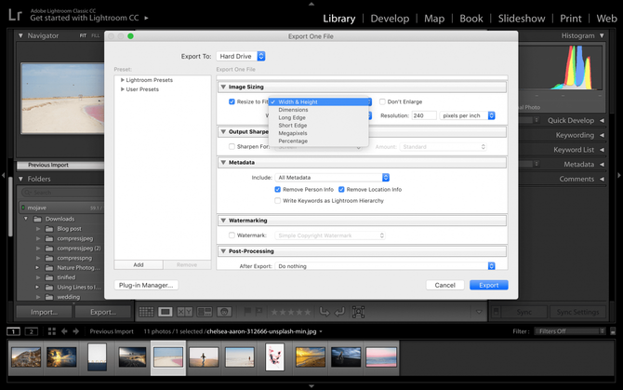Open pixels per inch units dropdown
Screen dimensions: 623x390
coord(467,115)
